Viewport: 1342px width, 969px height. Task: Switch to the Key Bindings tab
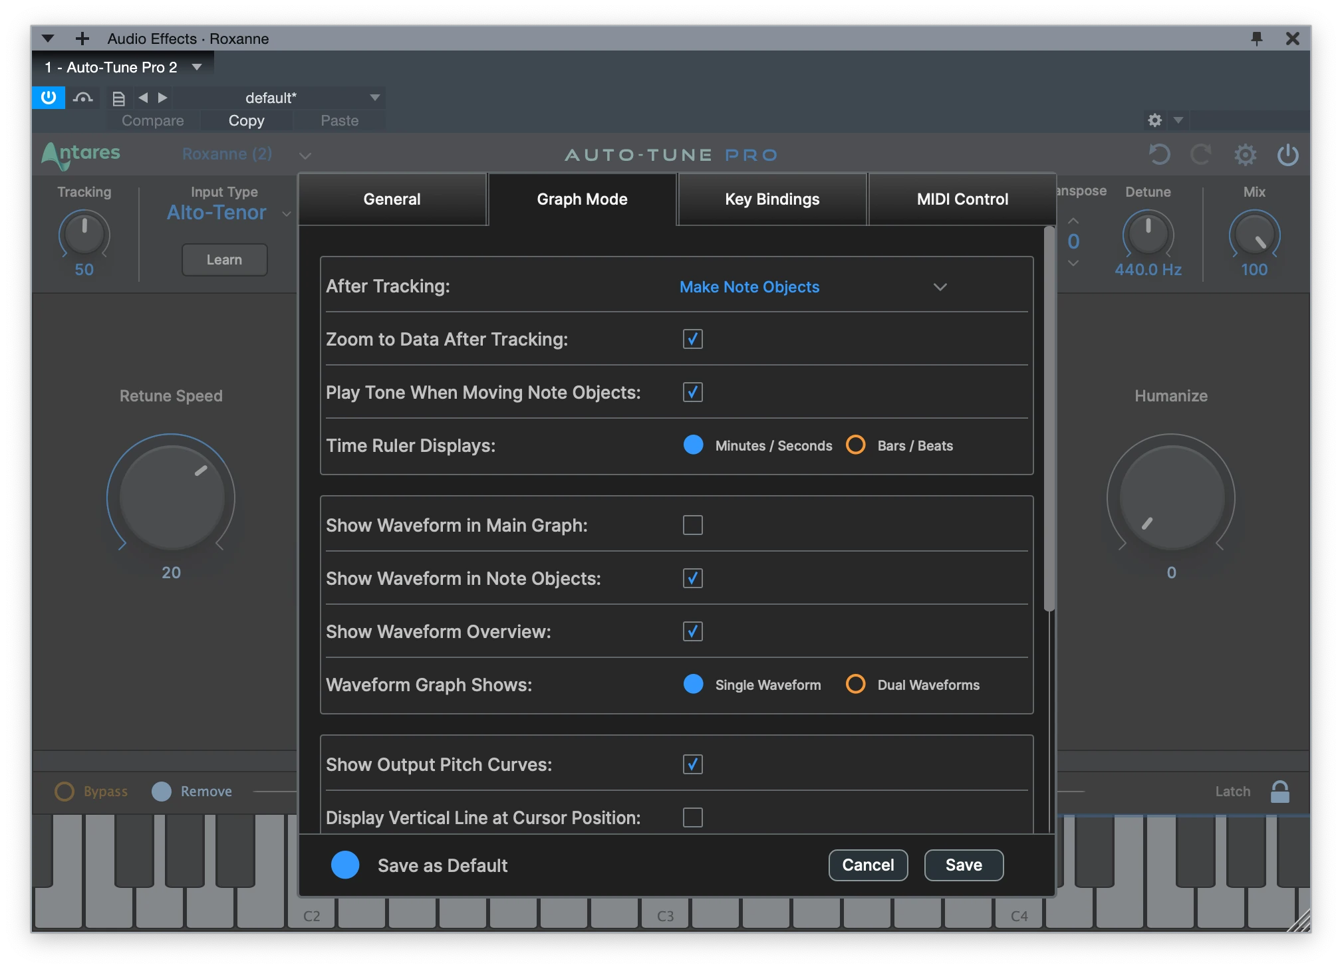click(x=773, y=199)
